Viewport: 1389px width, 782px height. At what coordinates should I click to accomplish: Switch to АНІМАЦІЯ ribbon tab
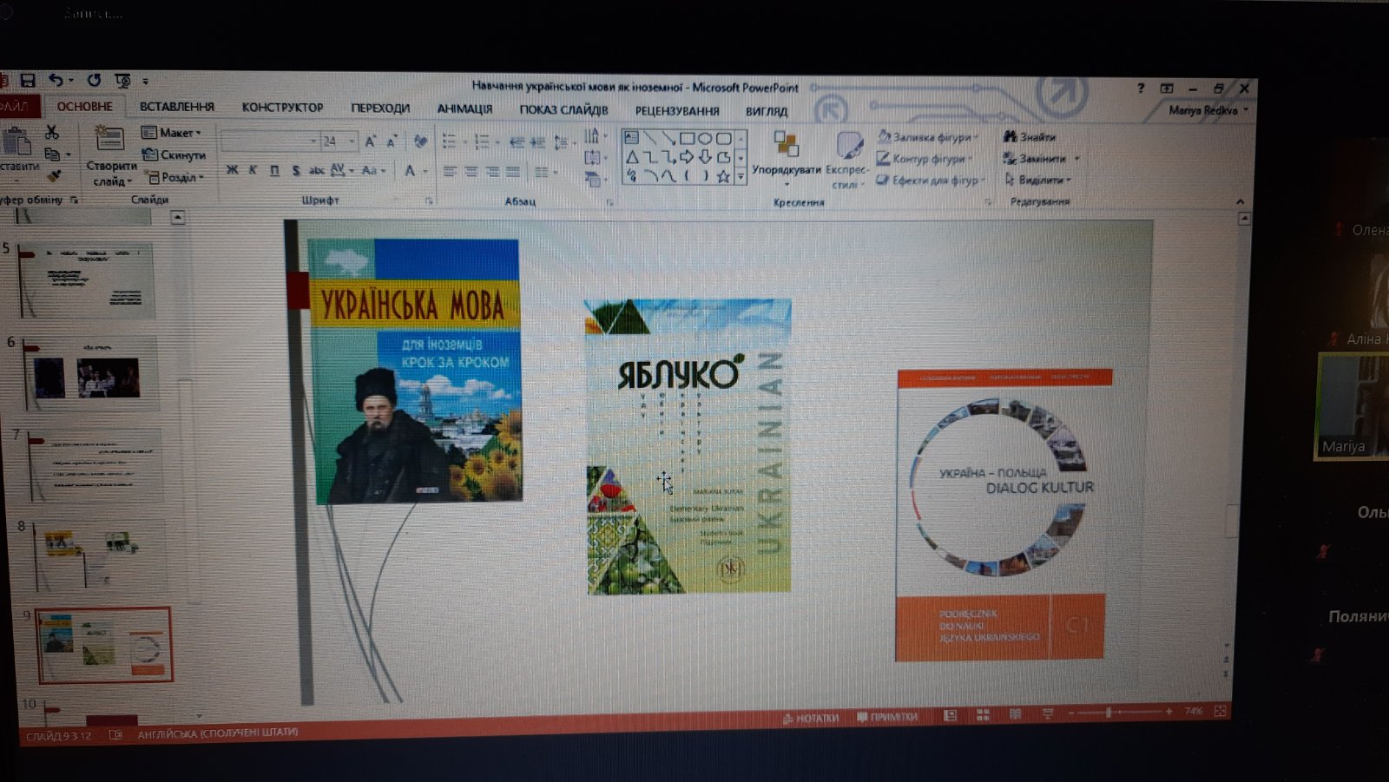coord(464,109)
